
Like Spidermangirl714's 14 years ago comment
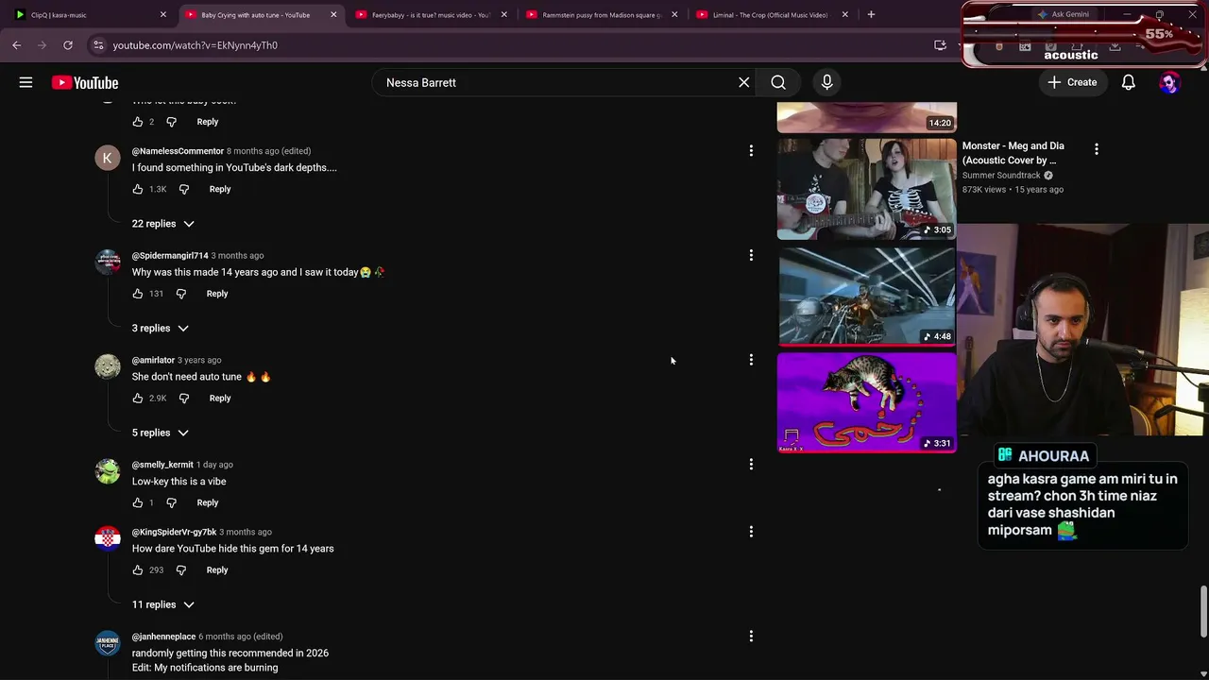138,294
